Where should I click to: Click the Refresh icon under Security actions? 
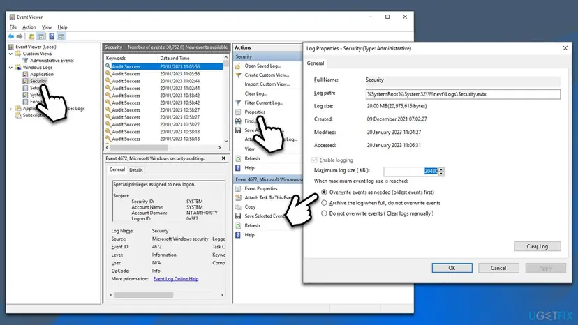(238, 158)
